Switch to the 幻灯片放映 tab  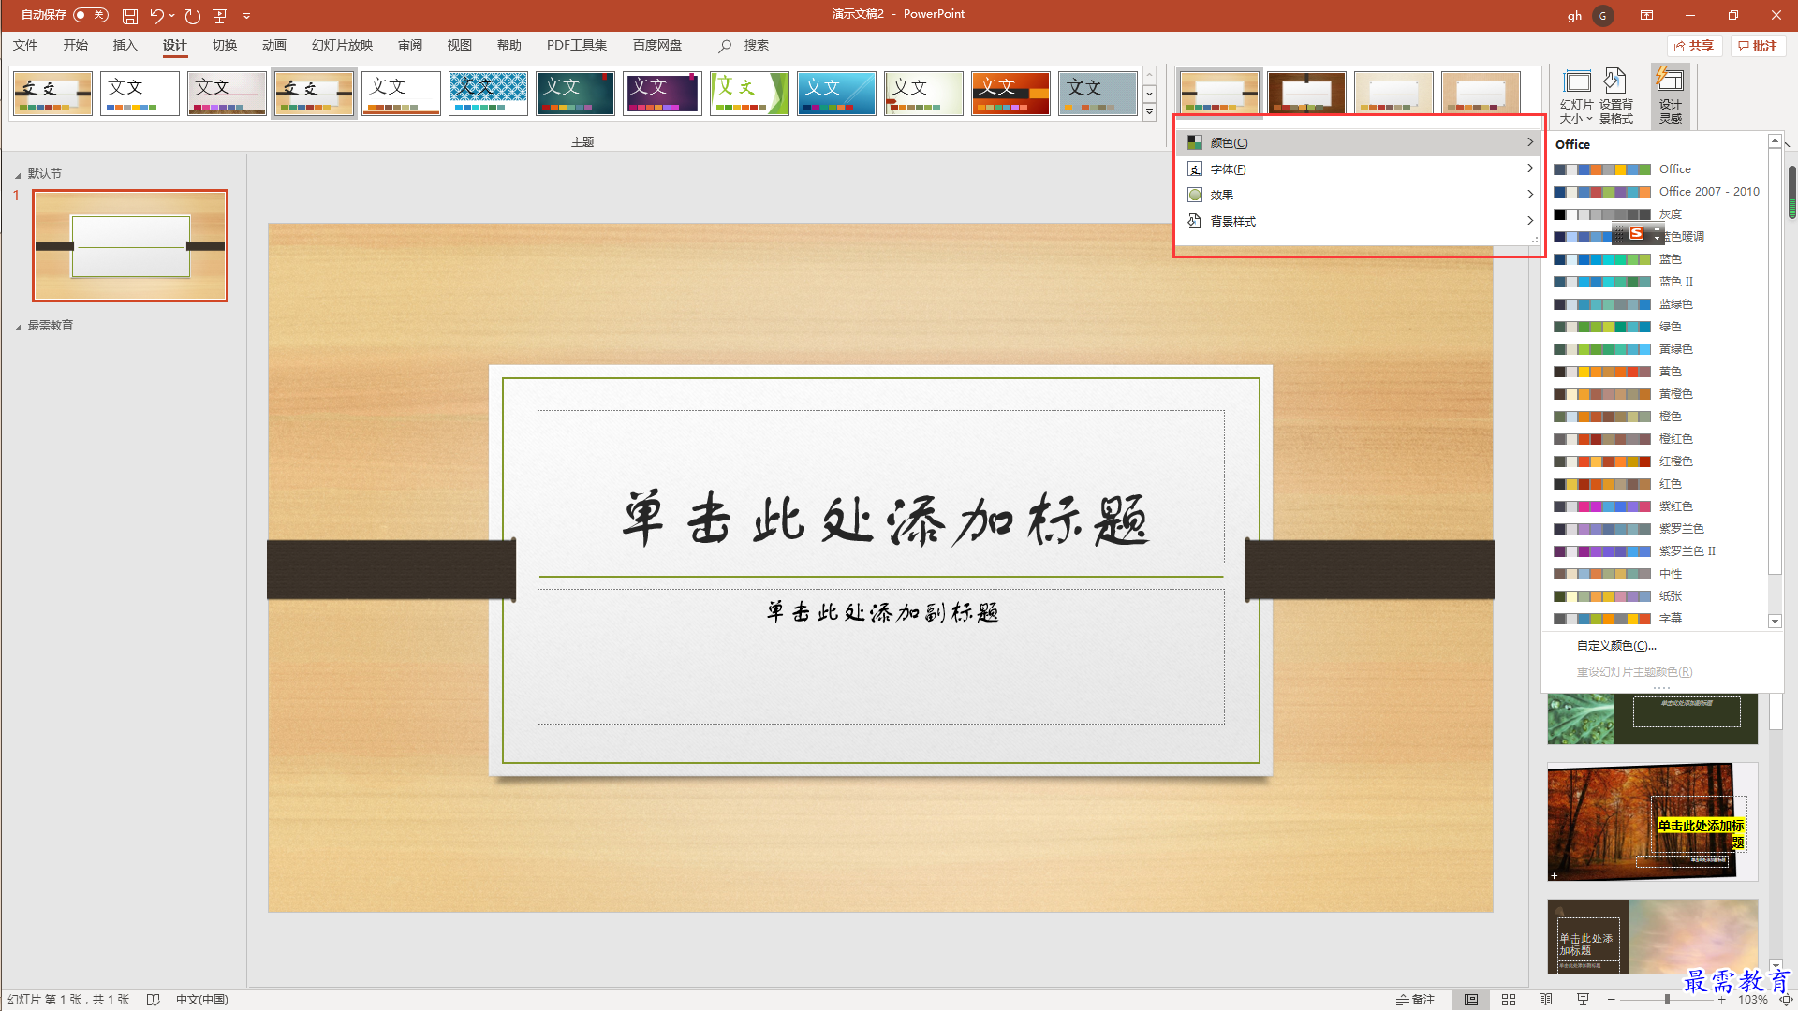pos(342,45)
